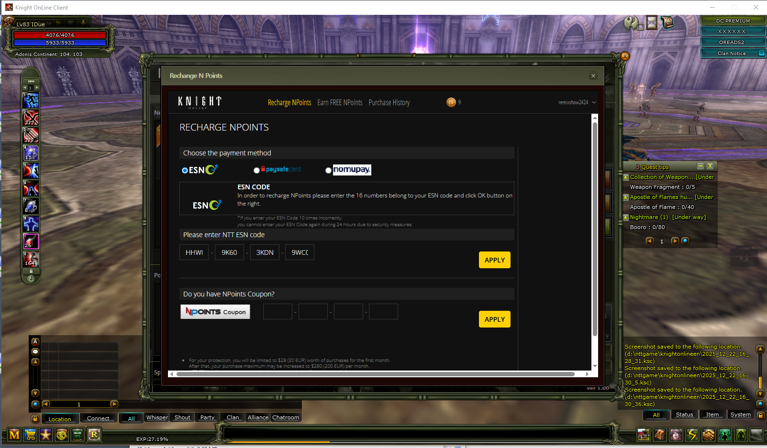Open the inventory bag icon
Screen dimensions: 767x448
[x=660, y=435]
